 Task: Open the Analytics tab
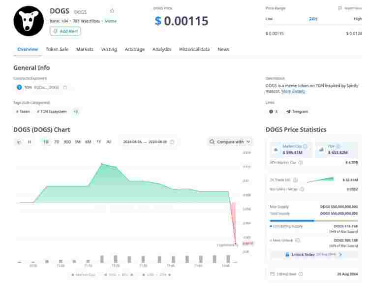[x=162, y=49]
